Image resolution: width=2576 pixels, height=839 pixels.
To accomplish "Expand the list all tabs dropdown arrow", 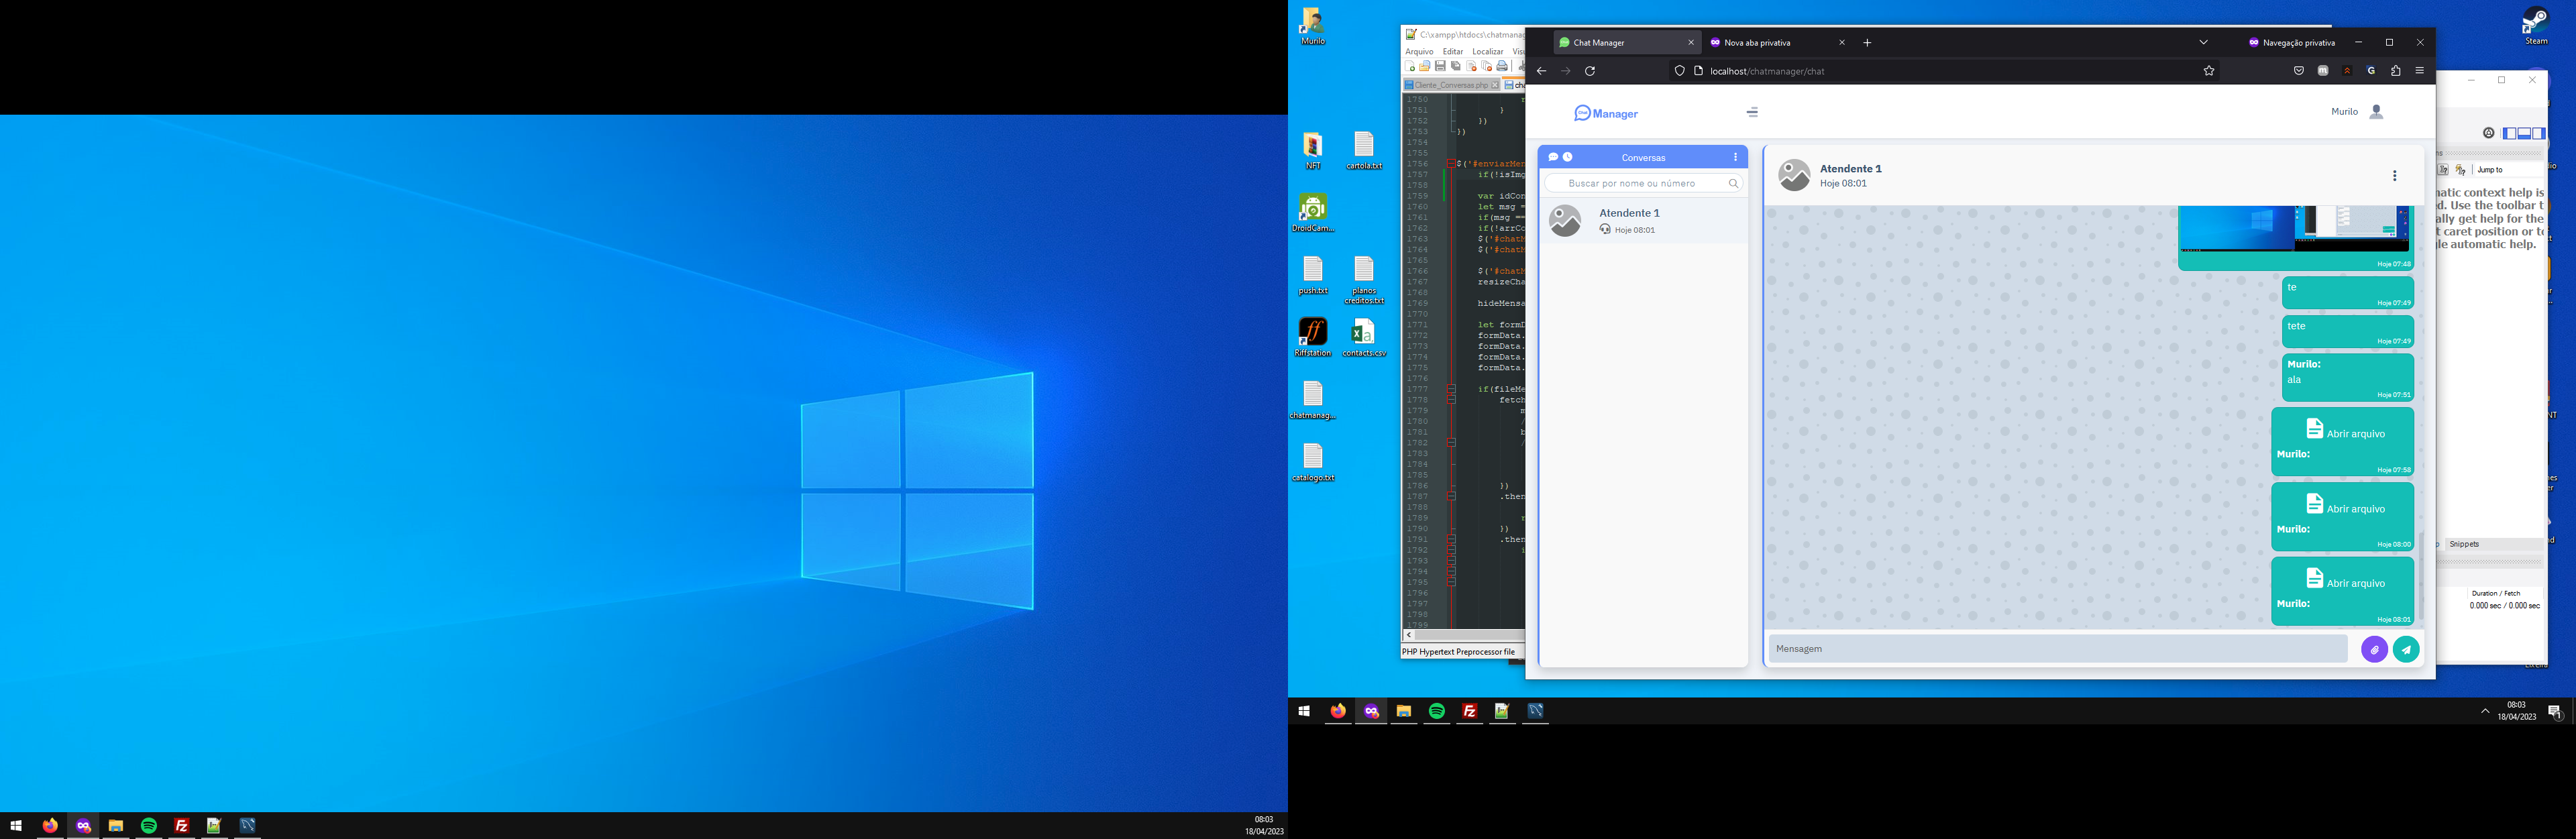I will pyautogui.click(x=2203, y=43).
